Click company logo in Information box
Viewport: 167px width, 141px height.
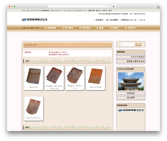pos(131,110)
